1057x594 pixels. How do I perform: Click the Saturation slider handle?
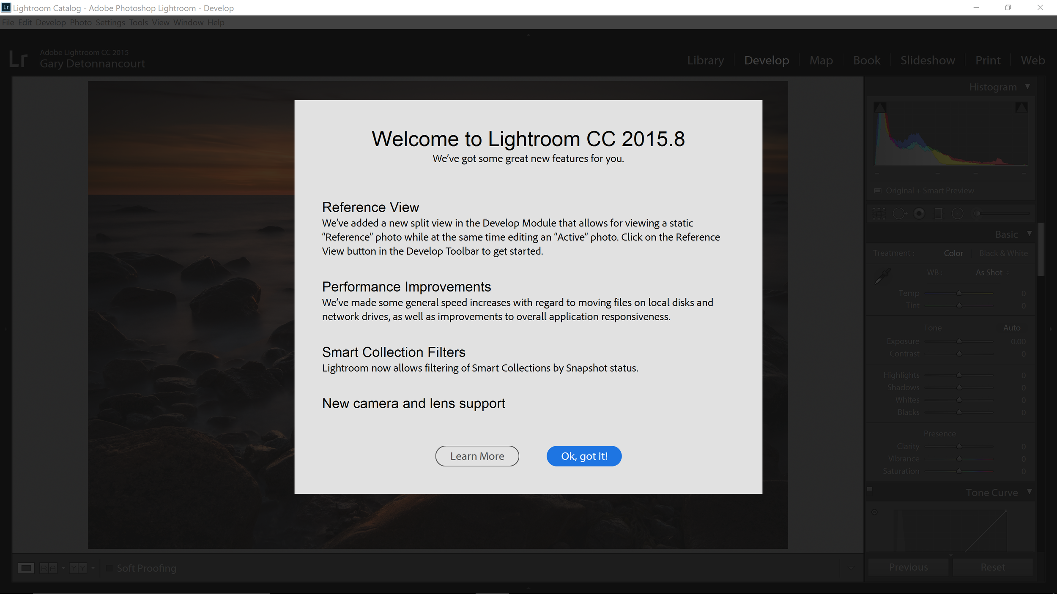tap(959, 471)
